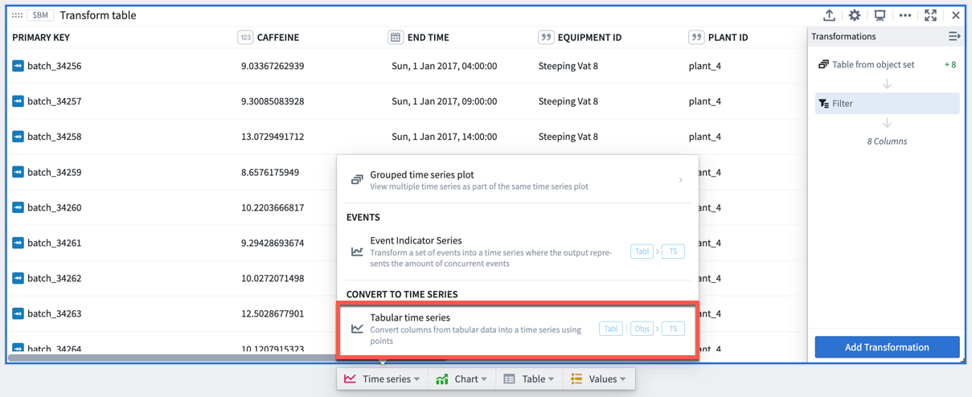
Task: Click numeric type icon beside CAFFEINE
Action: coord(245,37)
